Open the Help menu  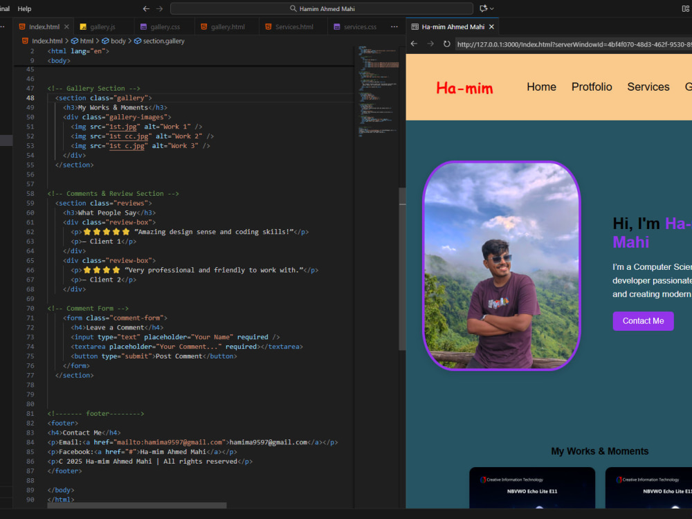tap(24, 8)
